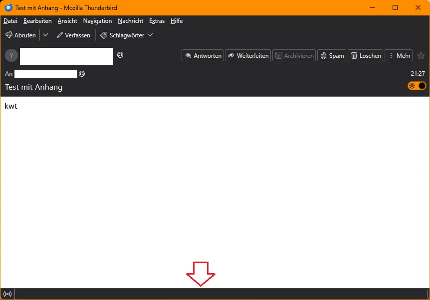Click the recipient contact icon next to An
The height and width of the screenshot is (300, 430).
[82, 74]
